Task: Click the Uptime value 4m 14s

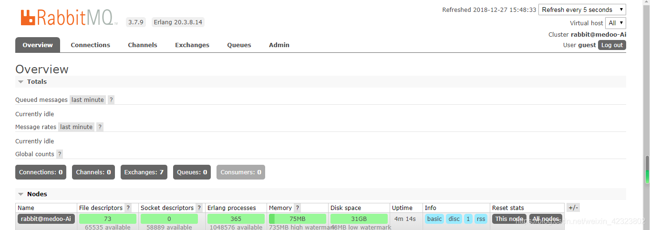Action: point(405,219)
